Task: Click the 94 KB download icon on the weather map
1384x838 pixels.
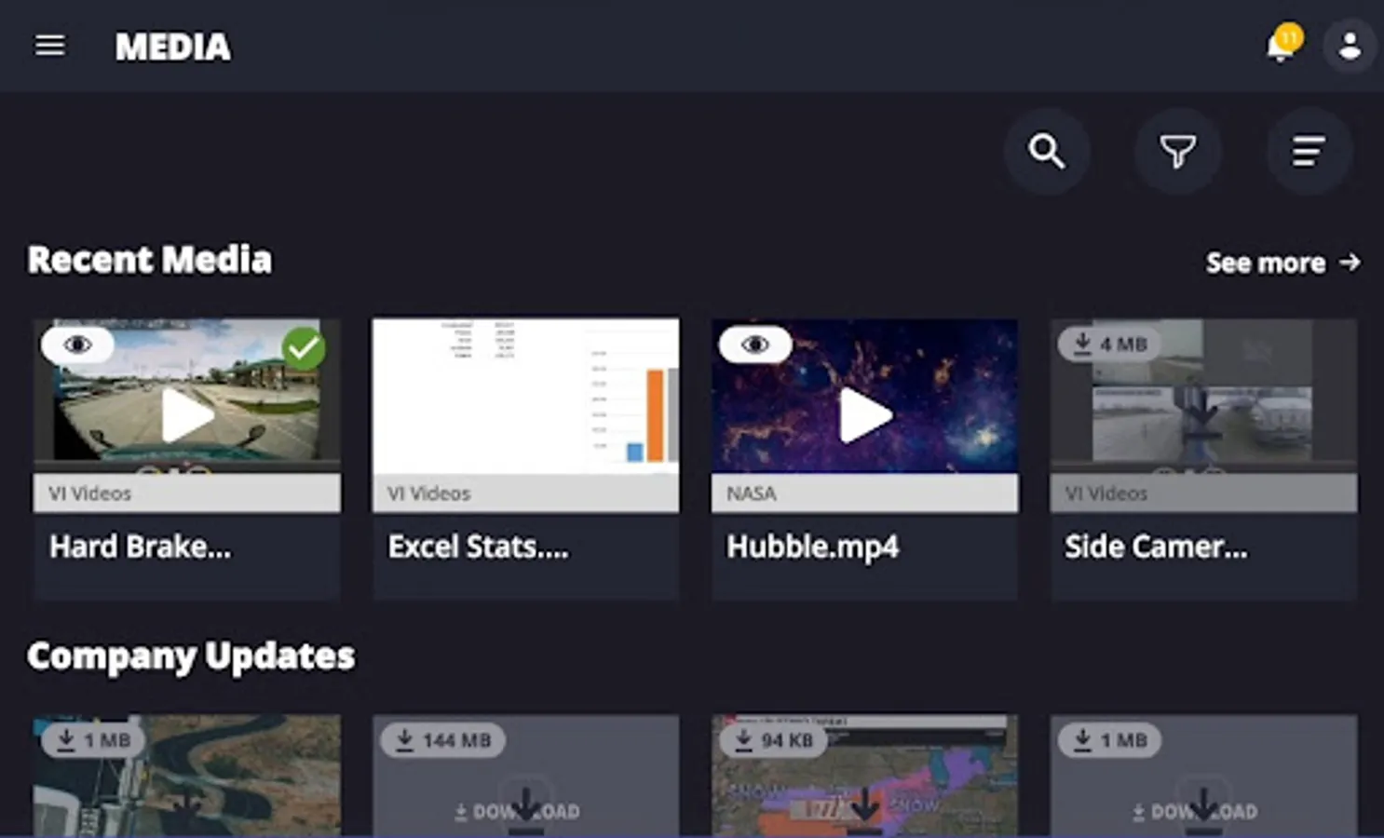Action: tap(773, 740)
